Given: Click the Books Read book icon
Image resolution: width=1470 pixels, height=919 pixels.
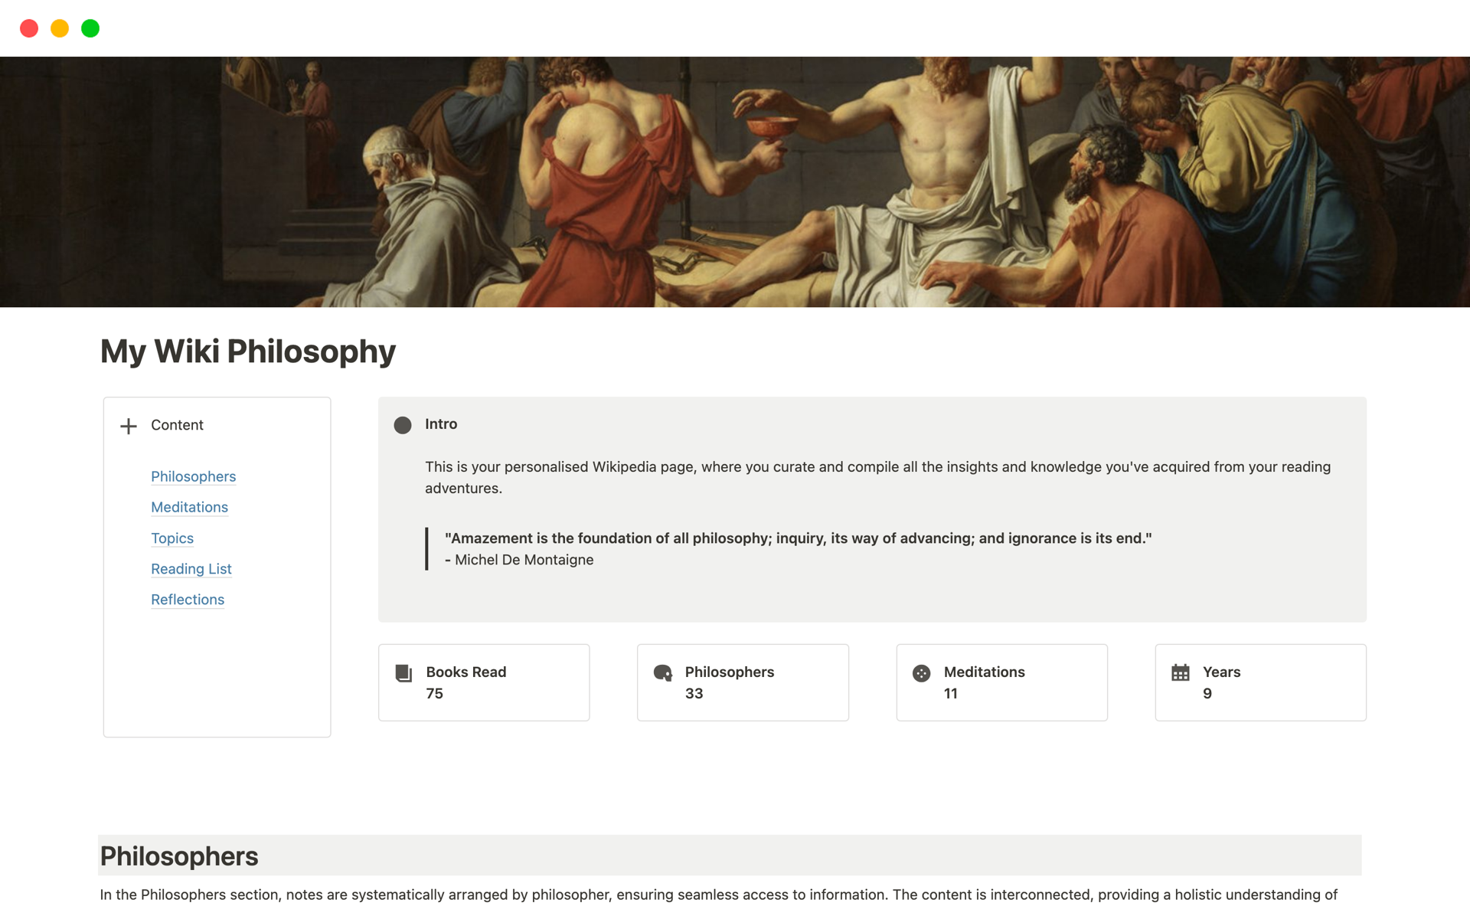Looking at the screenshot, I should (403, 673).
